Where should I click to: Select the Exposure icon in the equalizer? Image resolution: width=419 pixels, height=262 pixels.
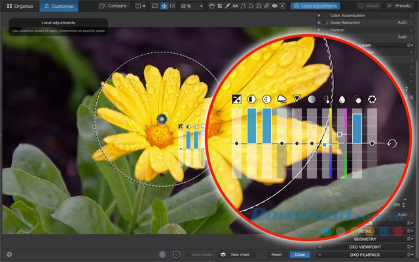tap(236, 99)
